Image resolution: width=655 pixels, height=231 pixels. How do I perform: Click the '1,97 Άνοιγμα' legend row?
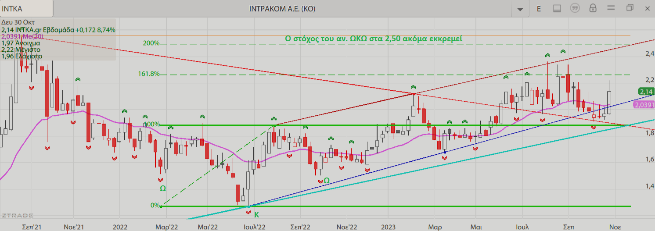[21, 43]
